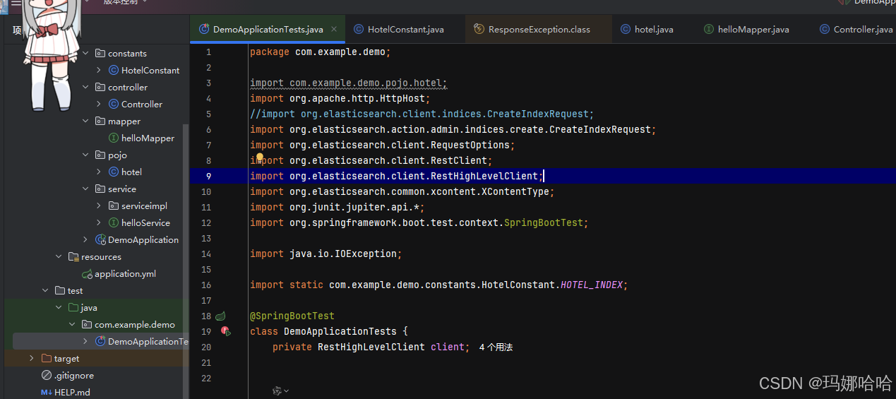Image resolution: width=896 pixels, height=399 pixels.
Task: Click the class icon of HotelConstant in tree
Action: [x=113, y=70]
